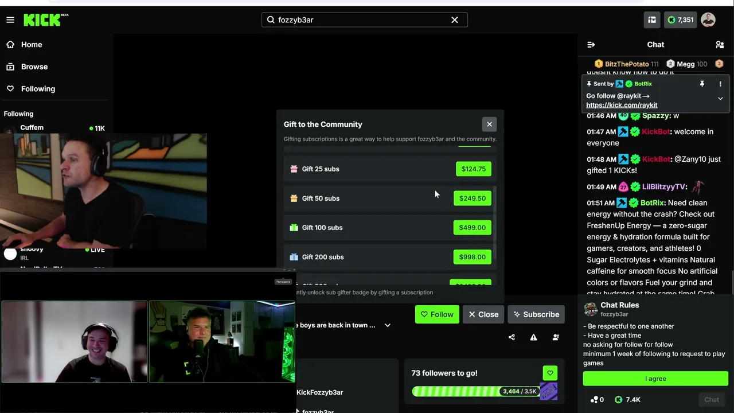The width and height of the screenshot is (734, 413).
Task: Buy 50 gifted subs for $249.50
Action: pyautogui.click(x=473, y=198)
